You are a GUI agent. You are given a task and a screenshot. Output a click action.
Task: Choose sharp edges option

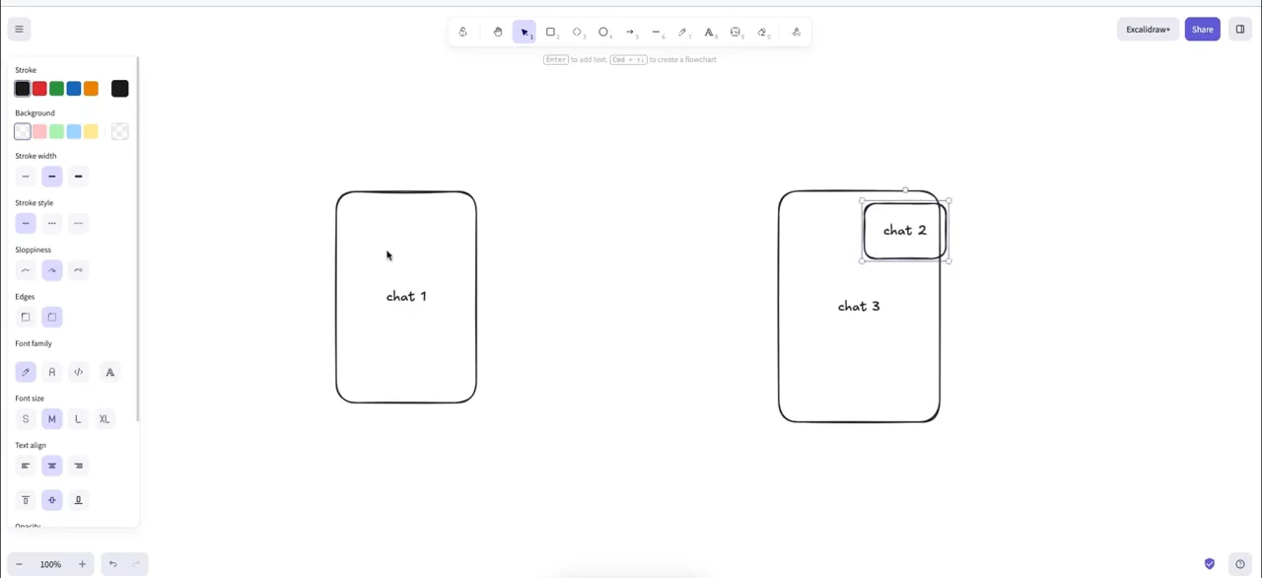[26, 317]
